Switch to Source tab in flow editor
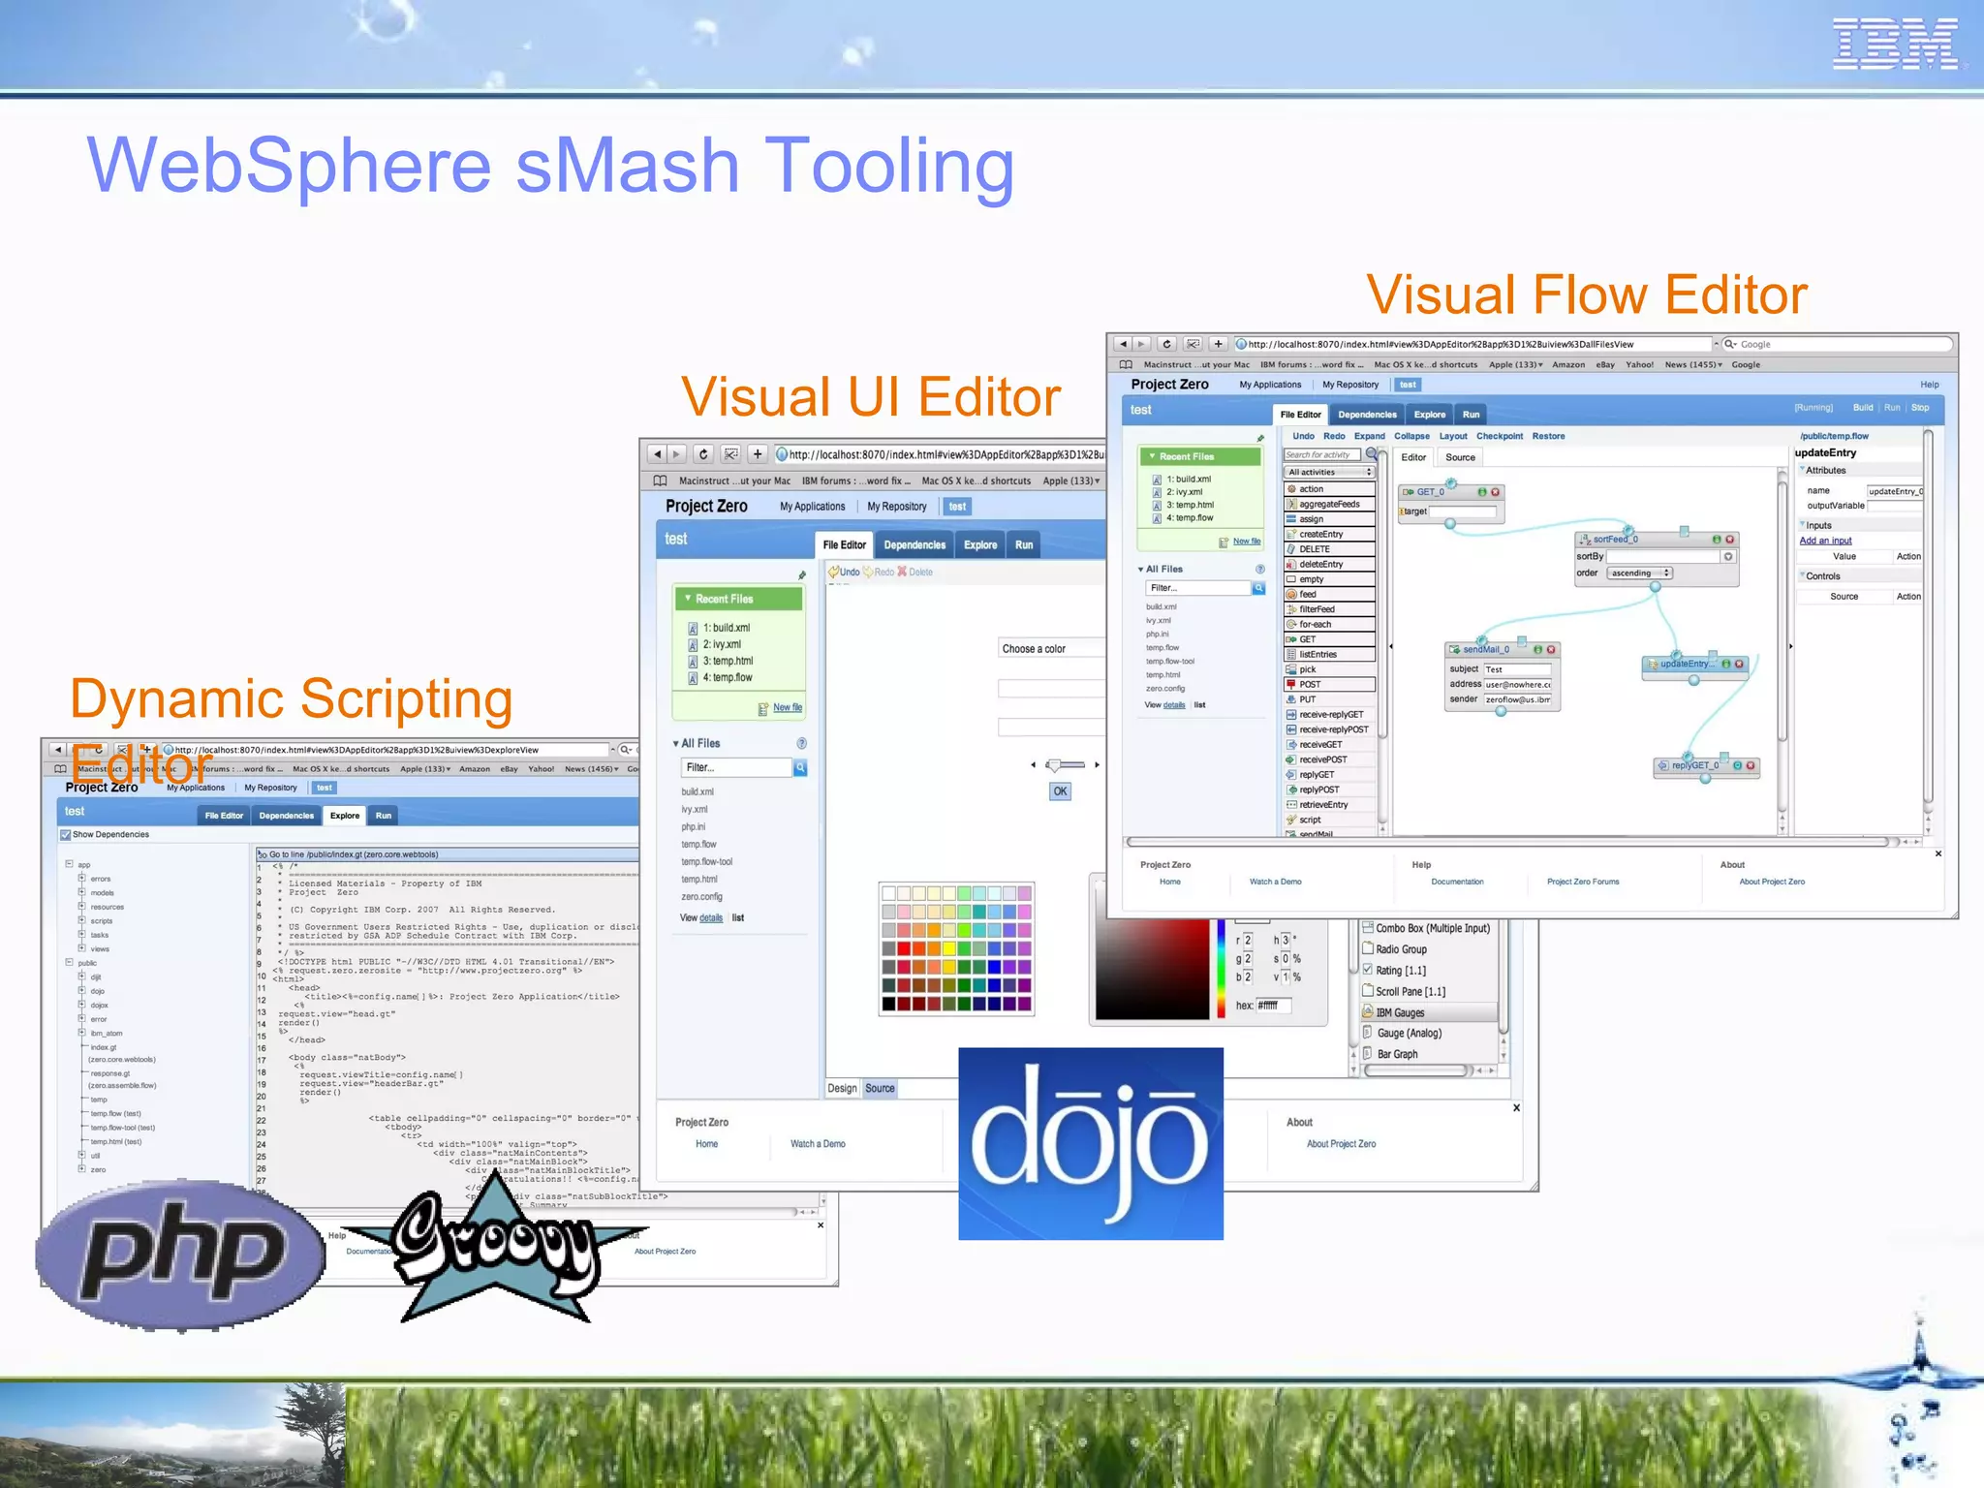The width and height of the screenshot is (1984, 1488). [x=1460, y=457]
